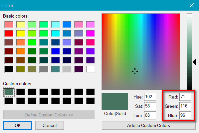
Task: Select the second custom color slot
Action: [x=20, y=92]
